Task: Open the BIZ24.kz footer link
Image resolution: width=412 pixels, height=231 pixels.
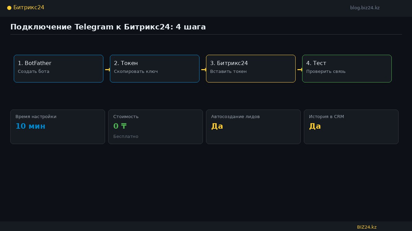Action: (367, 227)
